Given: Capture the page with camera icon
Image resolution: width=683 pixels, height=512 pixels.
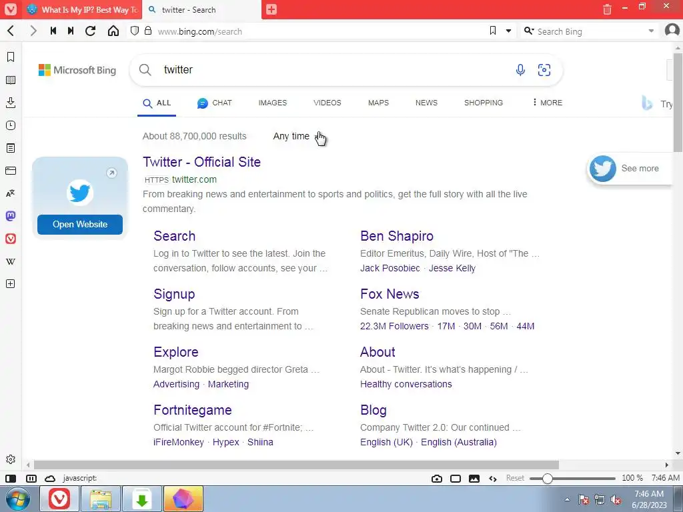Looking at the screenshot, I should 436,479.
